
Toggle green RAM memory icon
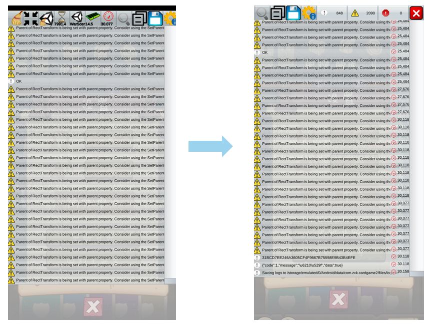(x=92, y=17)
